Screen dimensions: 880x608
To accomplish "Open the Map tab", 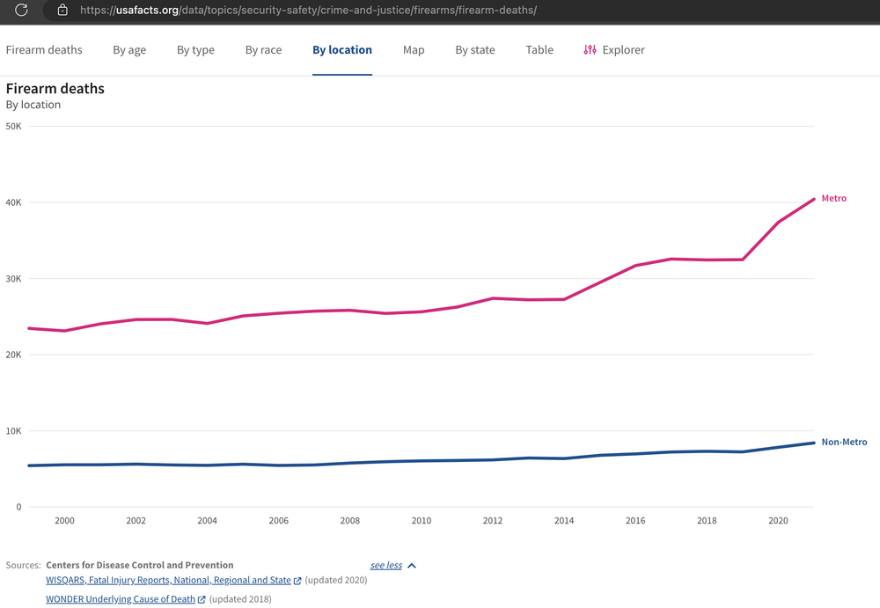I will coord(414,50).
